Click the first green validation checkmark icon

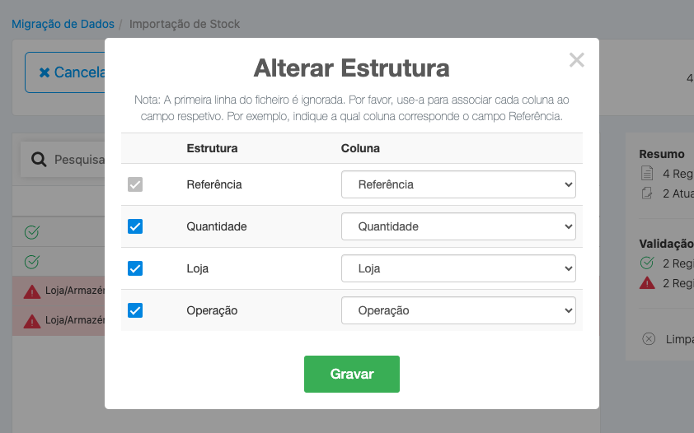coord(32,233)
